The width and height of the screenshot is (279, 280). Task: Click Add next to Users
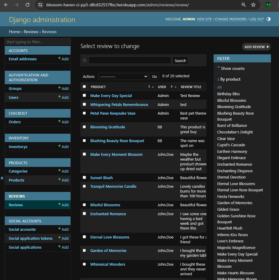click(63, 97)
